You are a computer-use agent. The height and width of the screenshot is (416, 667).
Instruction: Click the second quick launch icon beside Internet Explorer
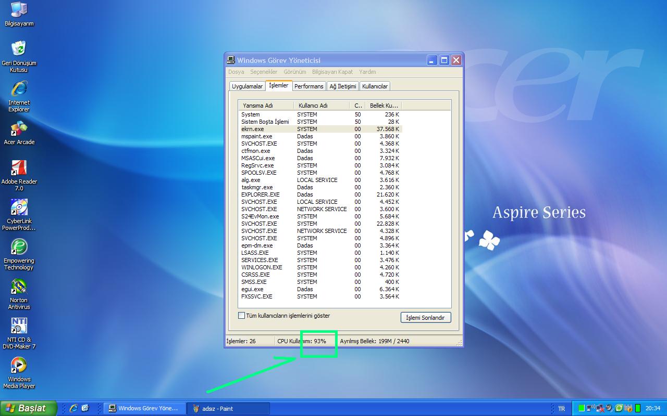click(85, 408)
